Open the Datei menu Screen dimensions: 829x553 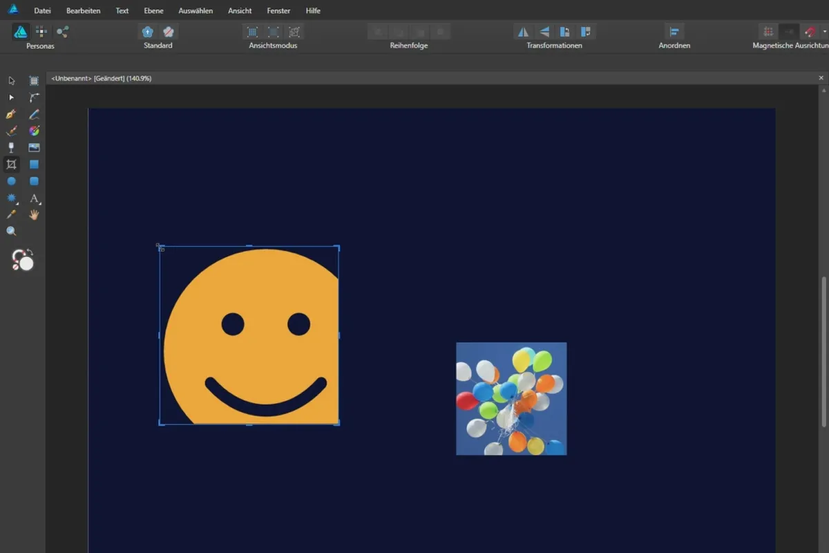click(43, 11)
